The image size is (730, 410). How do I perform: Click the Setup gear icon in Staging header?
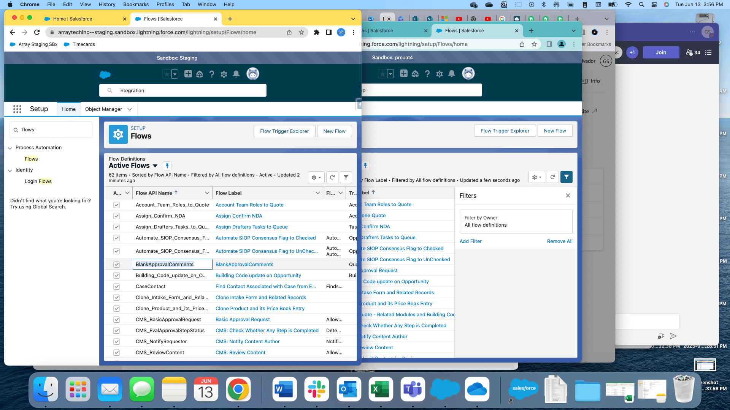pyautogui.click(x=224, y=74)
